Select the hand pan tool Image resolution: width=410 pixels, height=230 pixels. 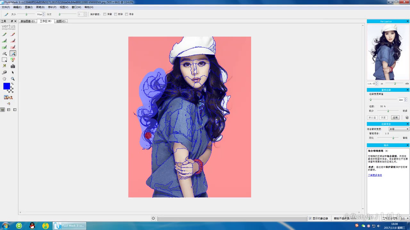[x=4, y=79]
